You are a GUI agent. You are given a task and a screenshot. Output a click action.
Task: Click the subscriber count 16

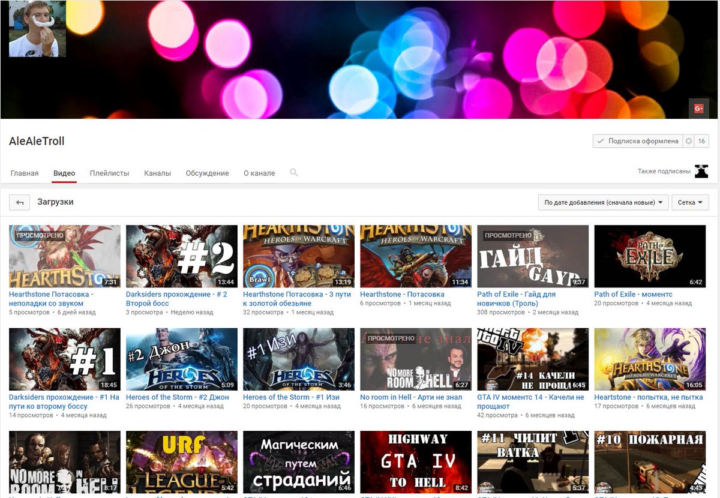[701, 141]
